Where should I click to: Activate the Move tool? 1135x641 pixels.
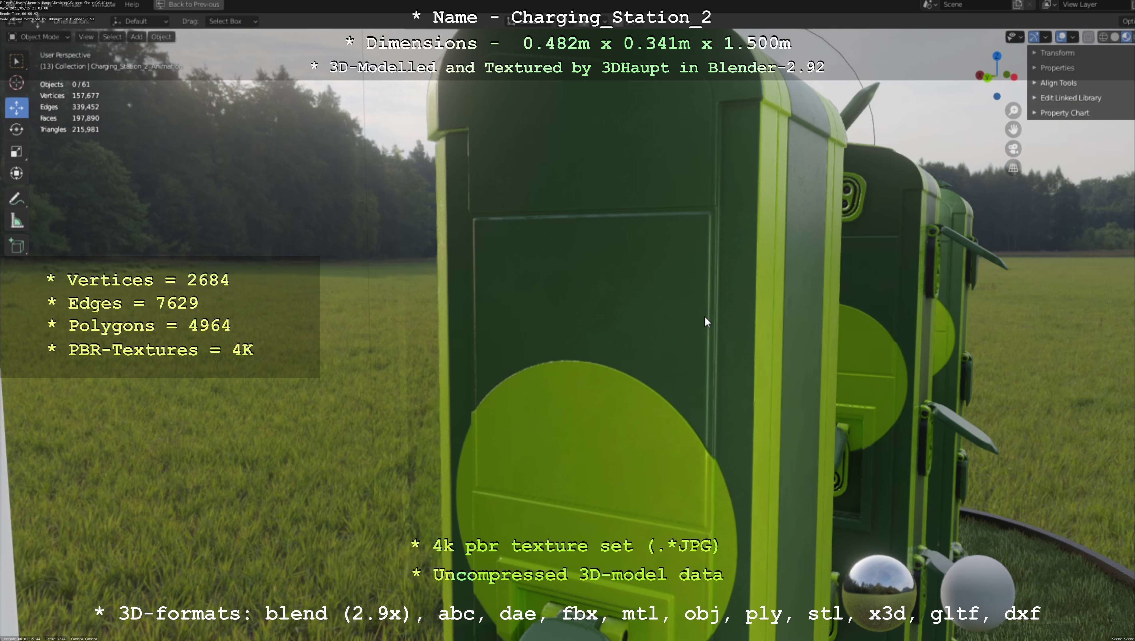(x=16, y=107)
